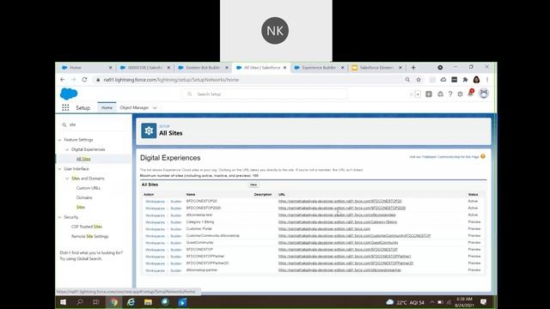Open a new browser tab with plus

(x=413, y=68)
